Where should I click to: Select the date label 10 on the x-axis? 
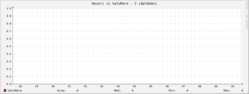[233, 86]
